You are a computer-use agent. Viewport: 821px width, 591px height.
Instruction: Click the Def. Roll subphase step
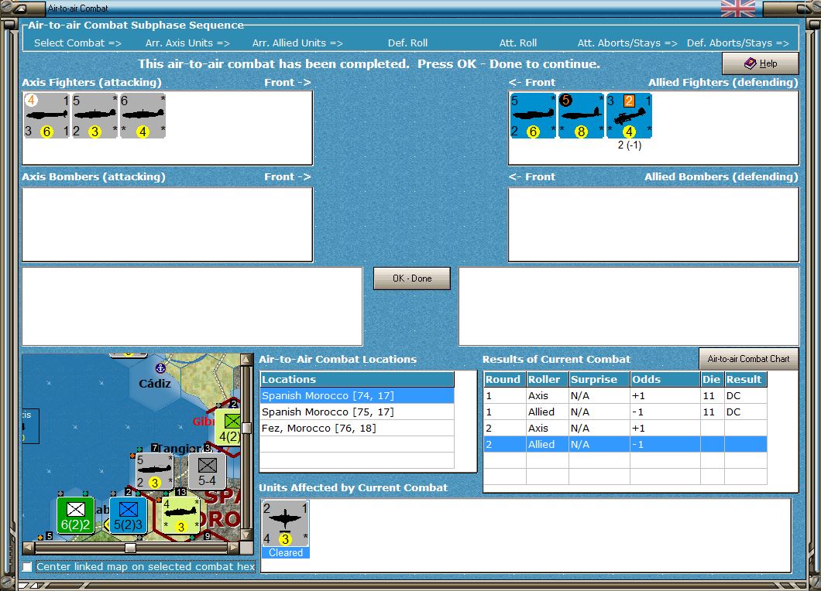click(408, 43)
